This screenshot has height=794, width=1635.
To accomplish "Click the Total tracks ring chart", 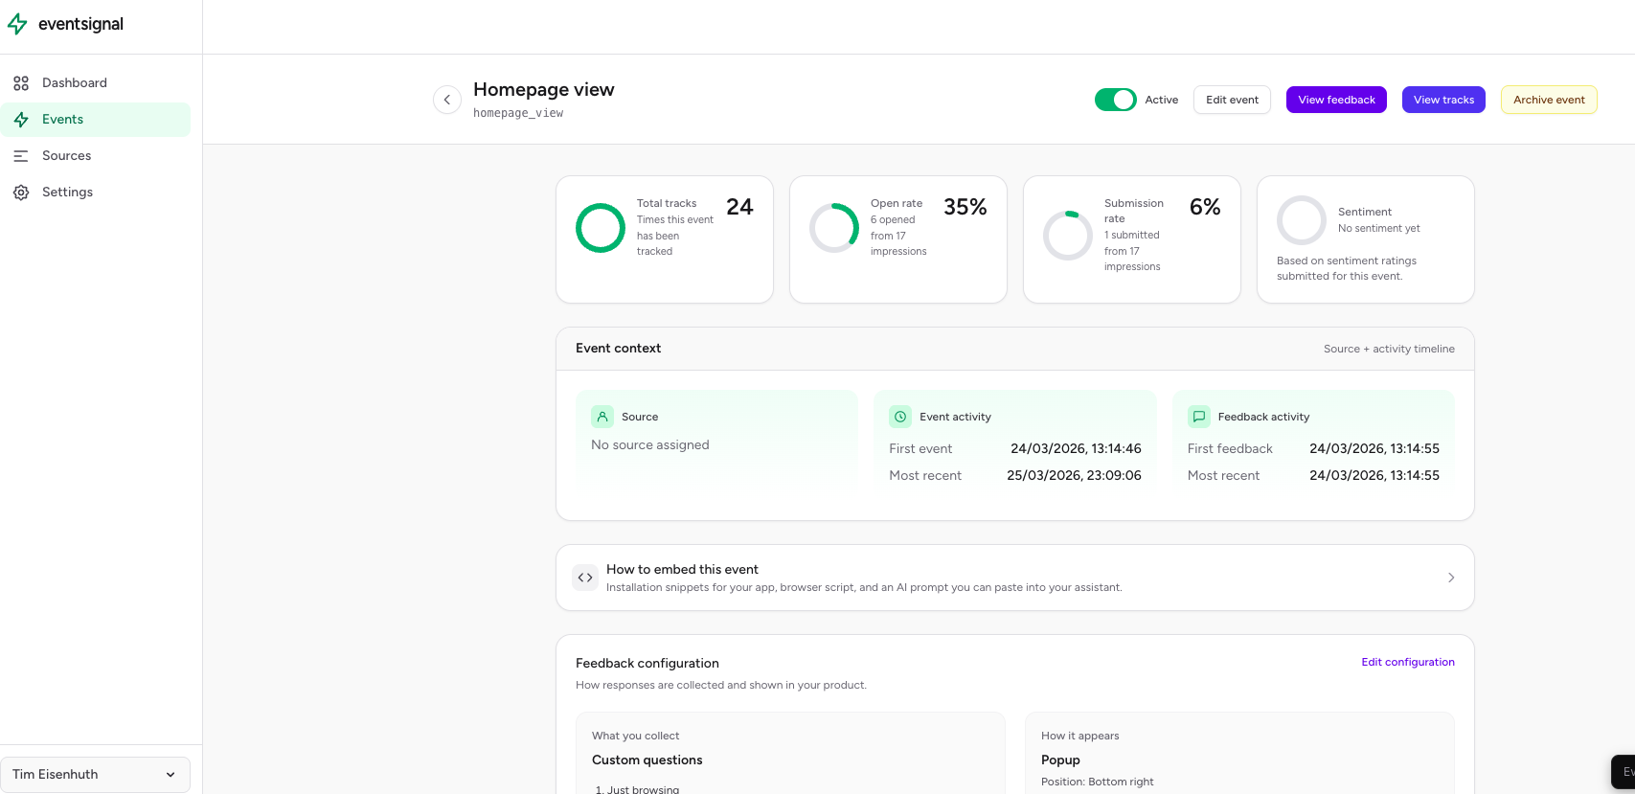I will 601,228.
